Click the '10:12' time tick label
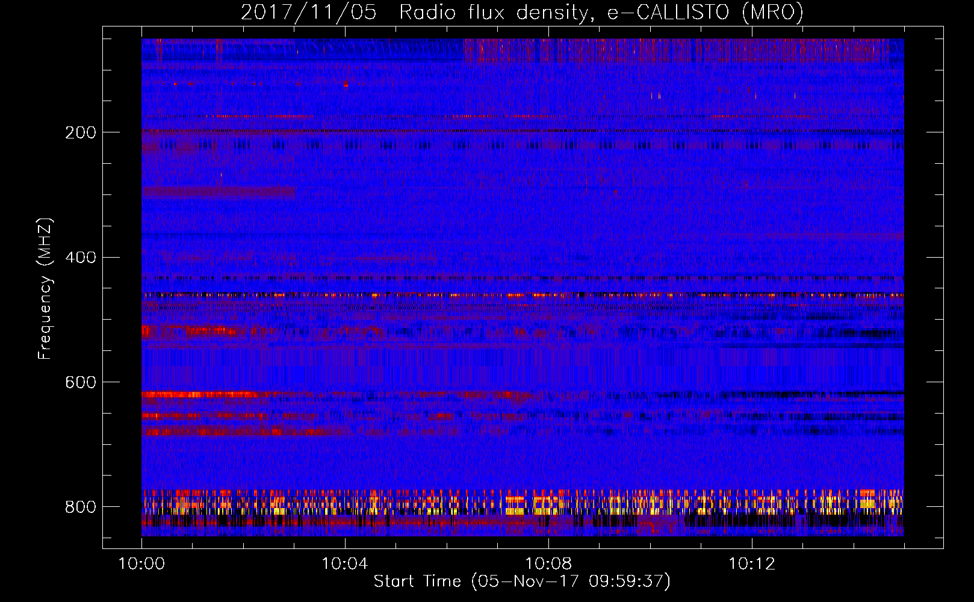The width and height of the screenshot is (974, 602). pyautogui.click(x=752, y=564)
